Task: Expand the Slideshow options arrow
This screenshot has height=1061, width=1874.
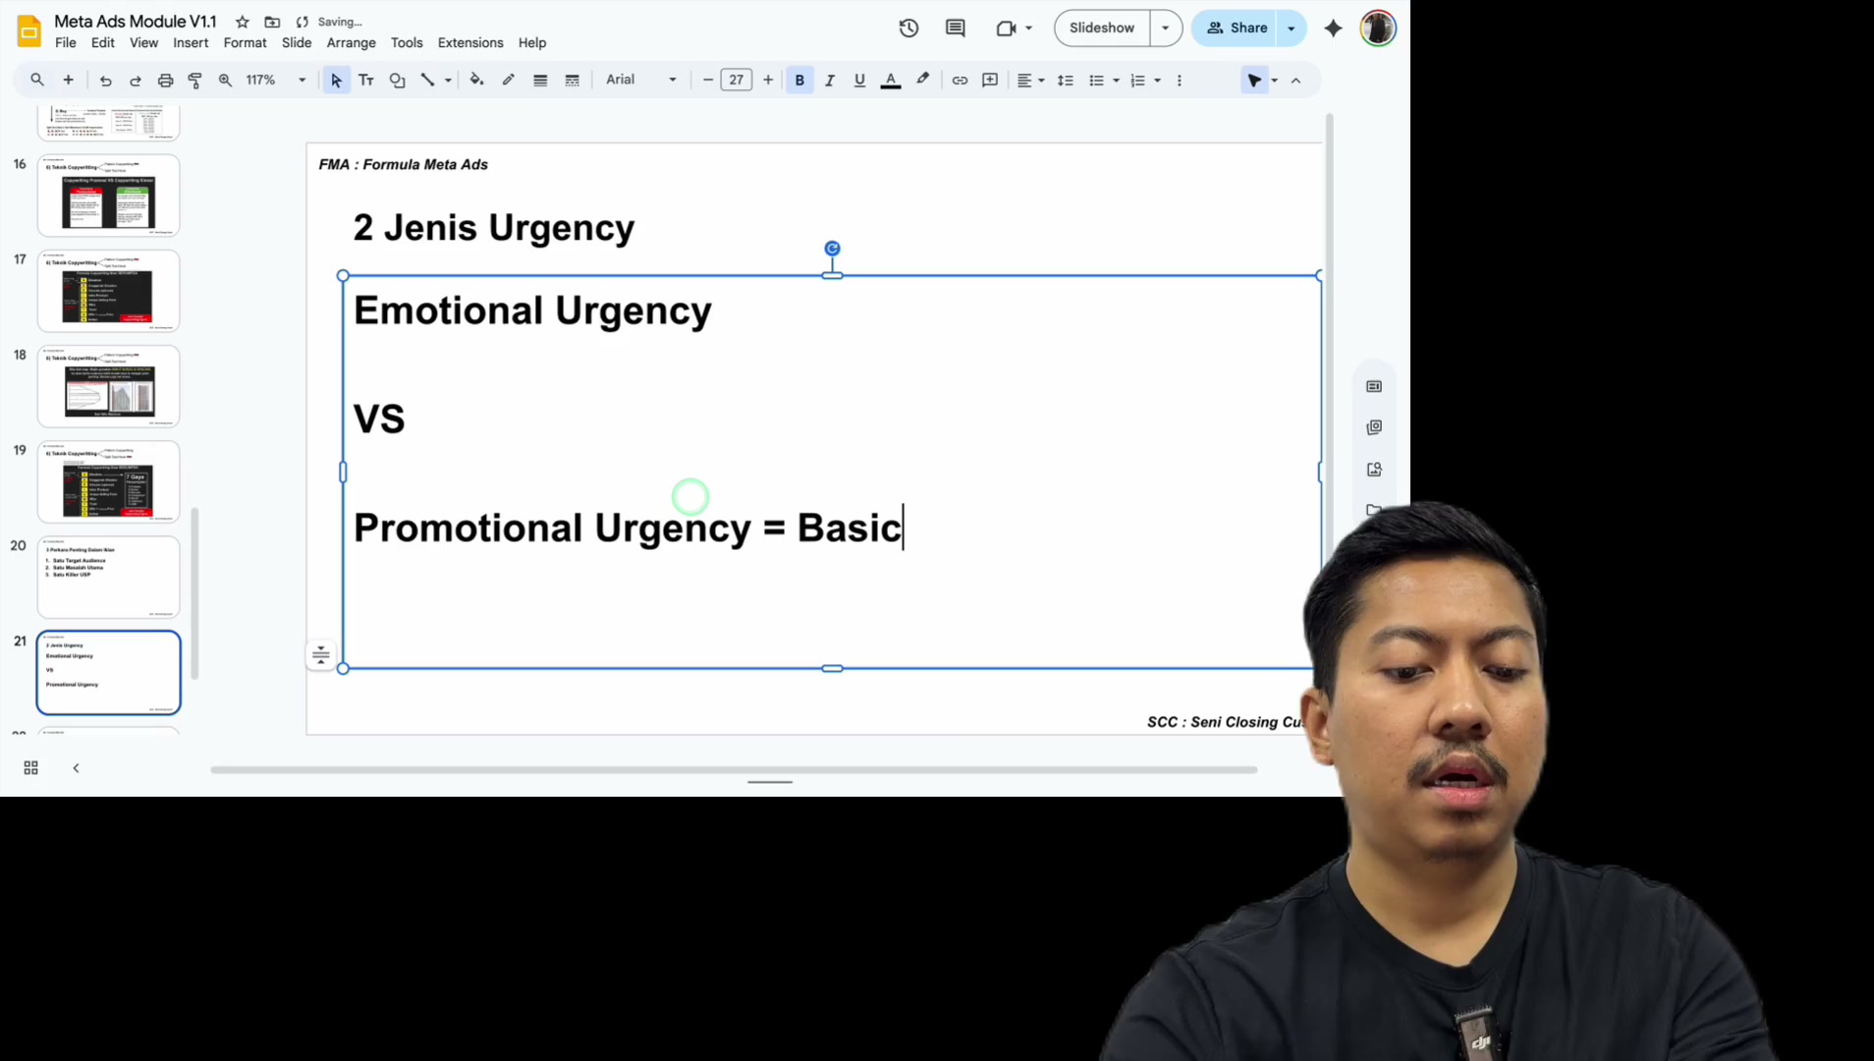Action: 1166,28
